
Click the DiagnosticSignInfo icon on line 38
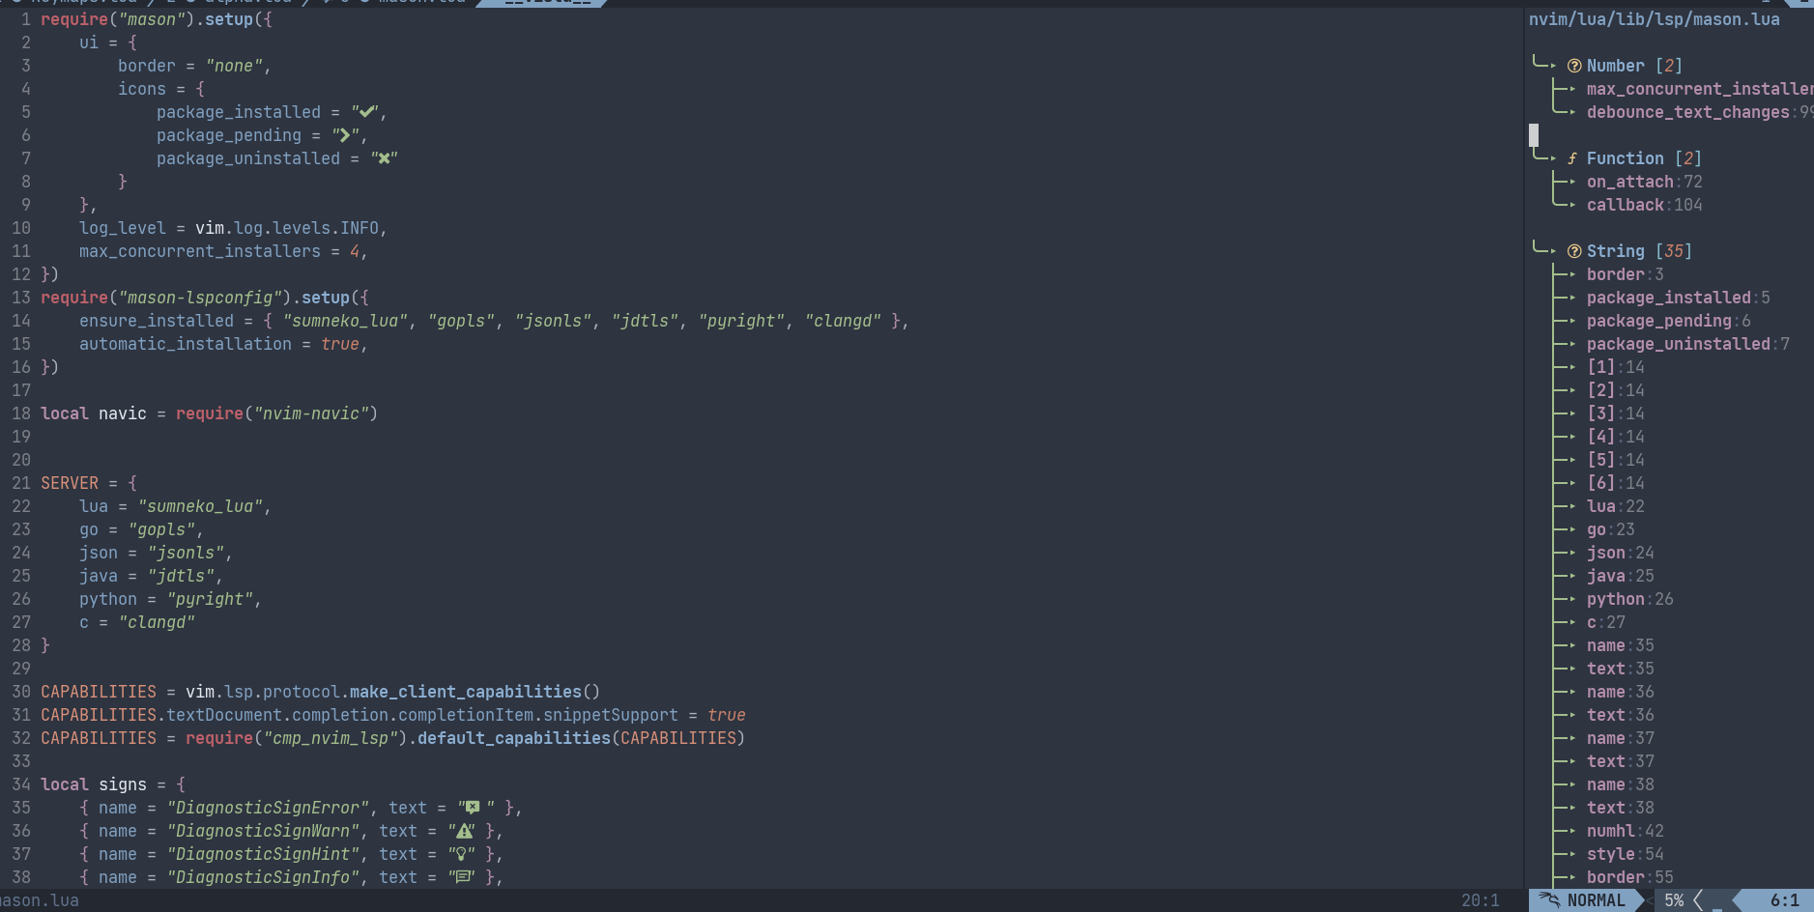[464, 877]
